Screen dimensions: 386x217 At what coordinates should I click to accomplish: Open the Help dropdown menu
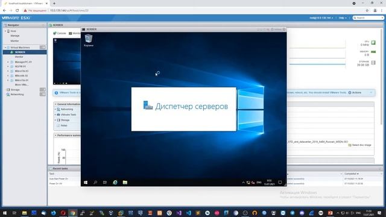pyautogui.click(x=343, y=18)
